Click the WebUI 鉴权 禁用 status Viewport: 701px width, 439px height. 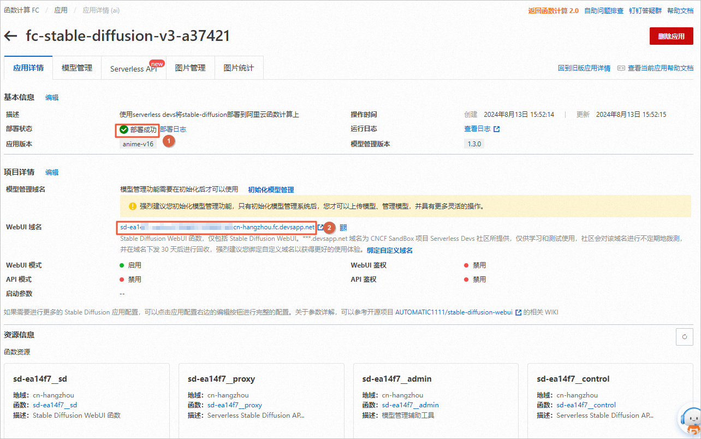coord(475,265)
